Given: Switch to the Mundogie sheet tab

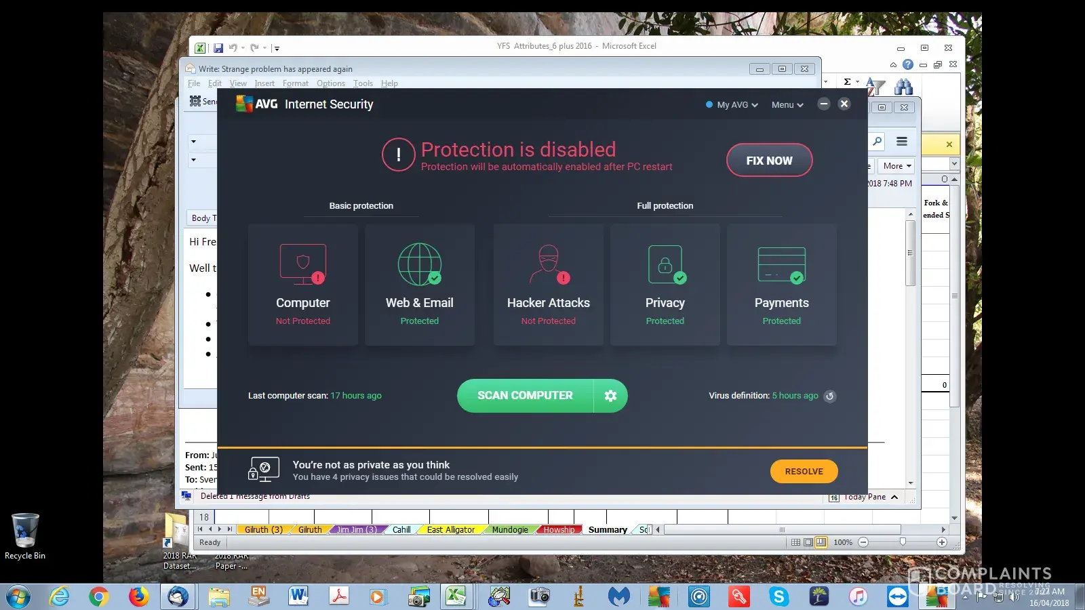Looking at the screenshot, I should [510, 530].
